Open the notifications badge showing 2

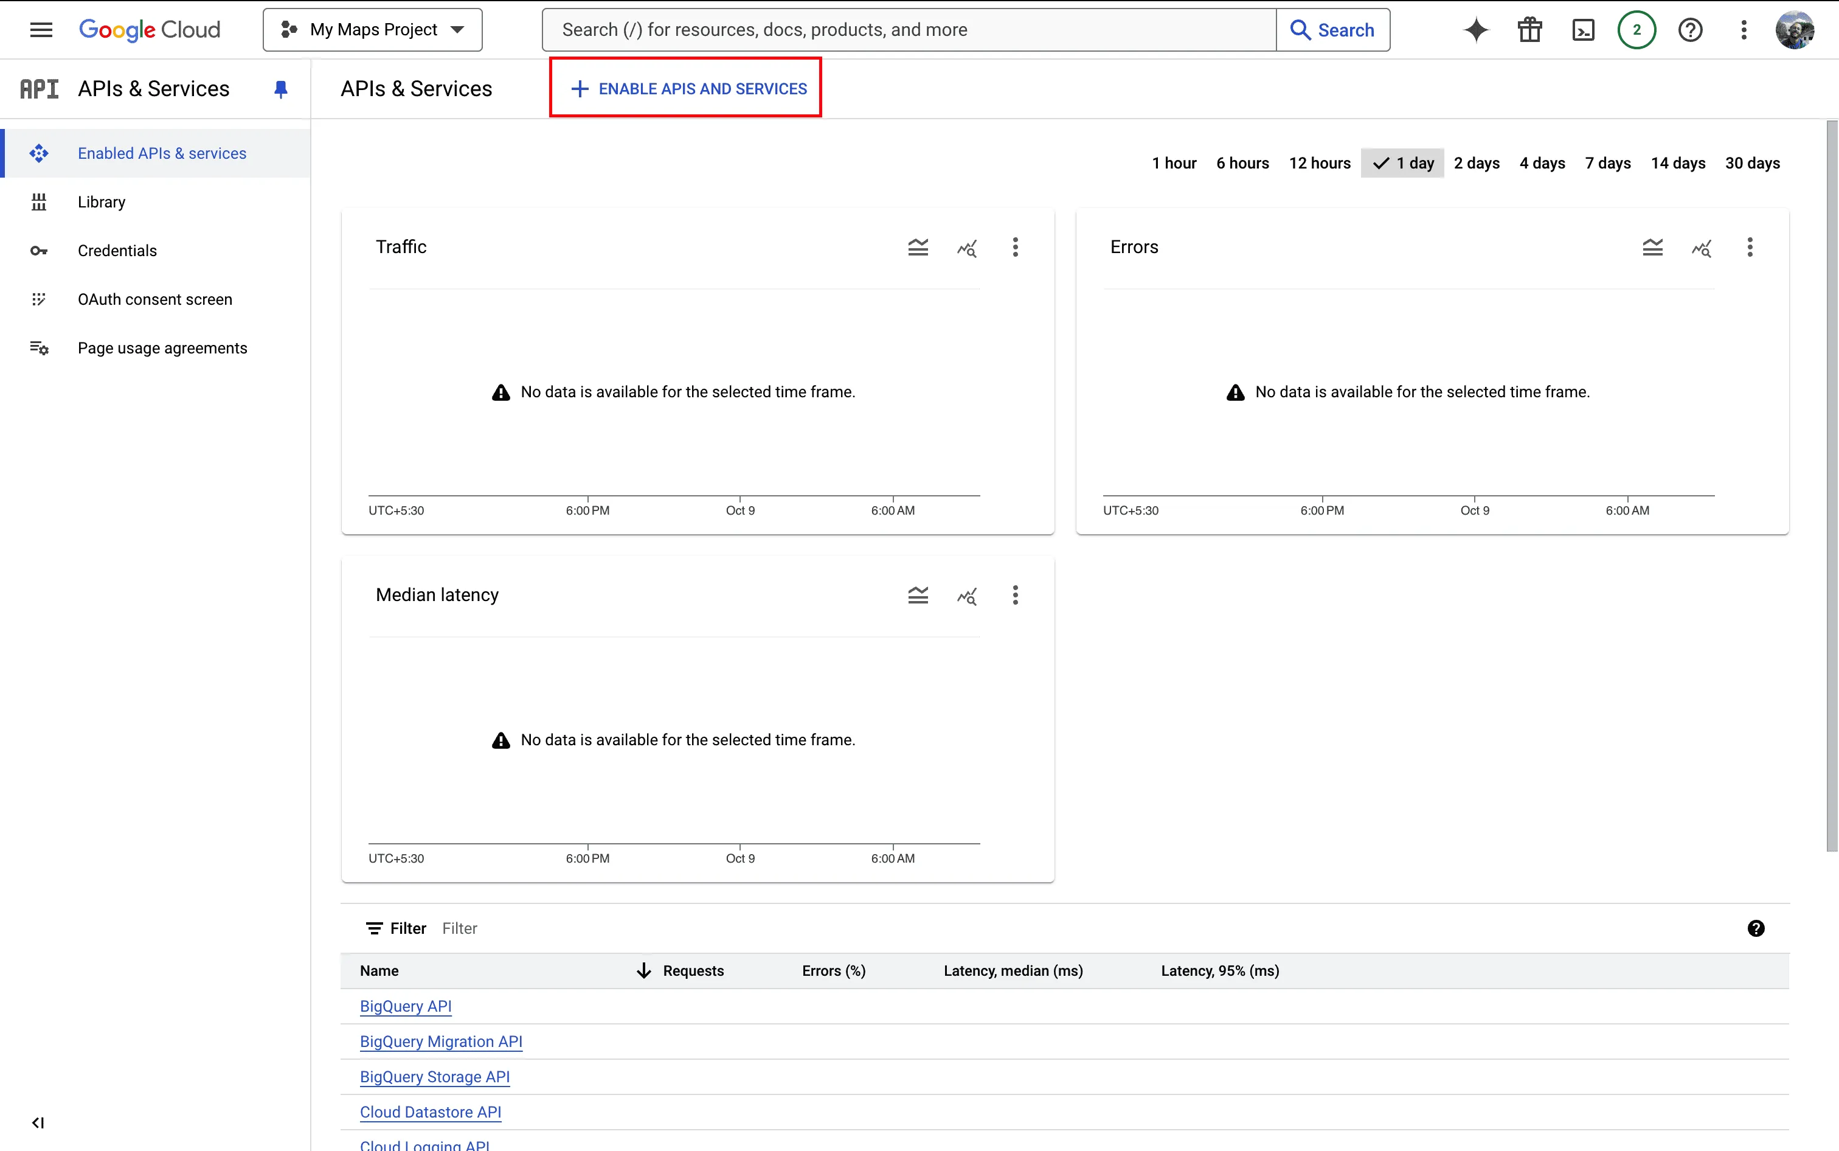tap(1636, 30)
